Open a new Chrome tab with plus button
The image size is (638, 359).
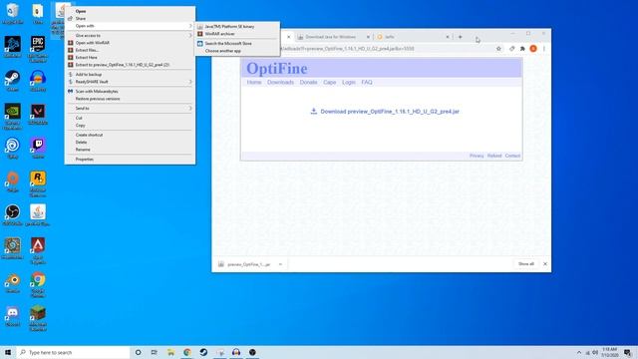(x=461, y=37)
